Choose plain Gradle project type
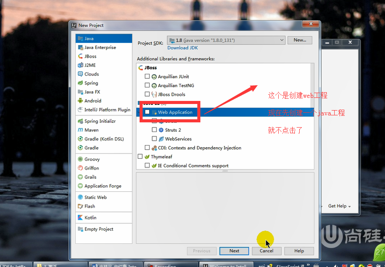Screen dimensions: 385x267 [x=104, y=148]
